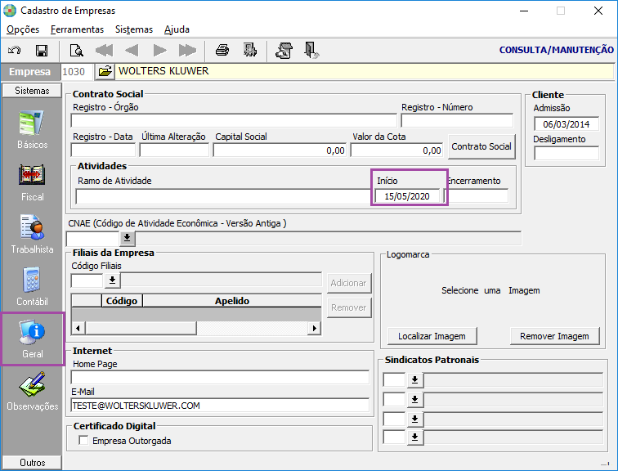Click the Remover filial button
The width and height of the screenshot is (618, 471).
(349, 307)
